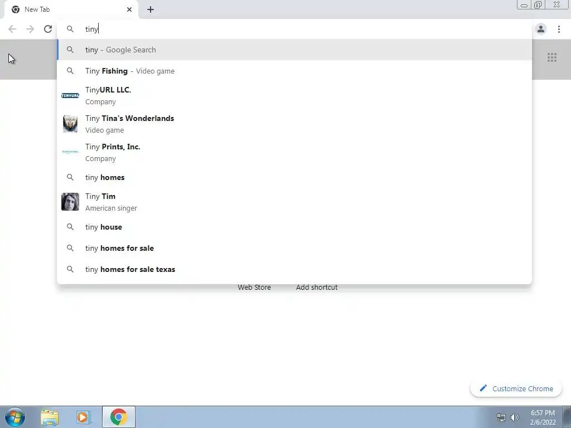The width and height of the screenshot is (571, 428).
Task: Launch Windows Media Player from taskbar
Action: coord(84,417)
